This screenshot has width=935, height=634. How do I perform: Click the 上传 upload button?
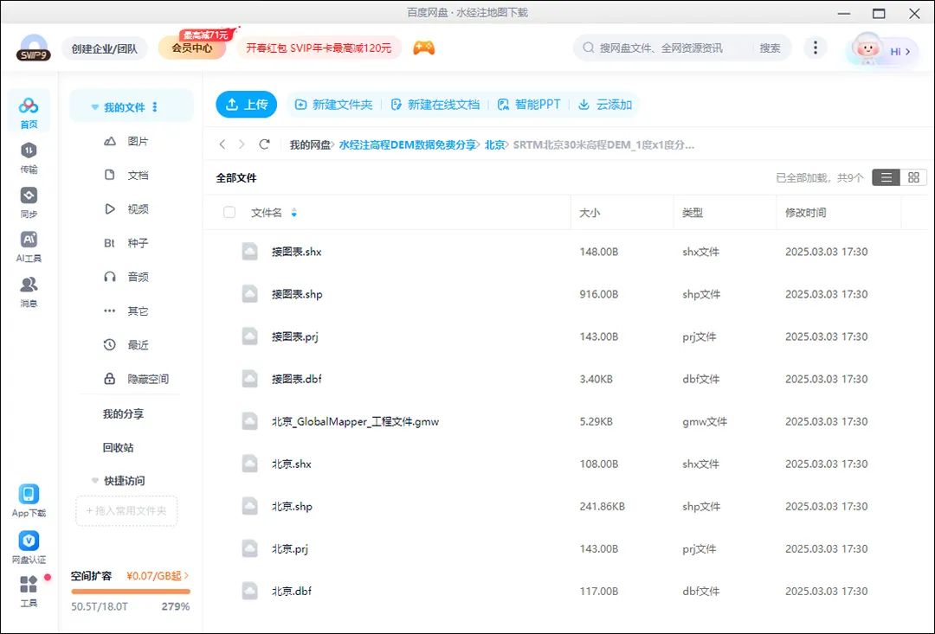point(246,105)
